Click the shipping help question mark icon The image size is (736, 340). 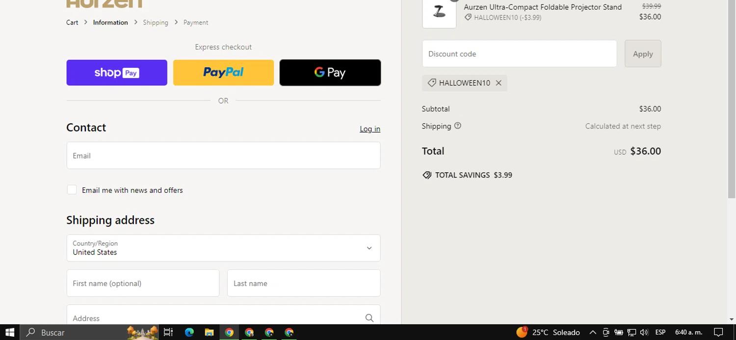[x=458, y=126]
